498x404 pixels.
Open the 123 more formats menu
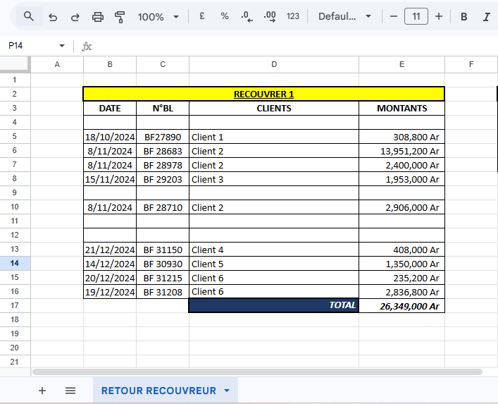click(293, 16)
